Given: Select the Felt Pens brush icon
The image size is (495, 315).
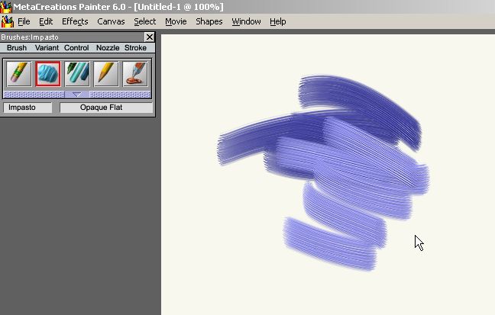Looking at the screenshot, I should (77, 74).
